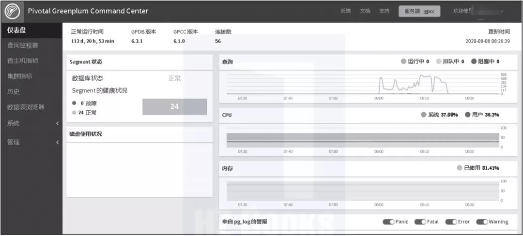523x236 pixels.
Task: Click the 24 segments health bar
Action: (x=174, y=107)
